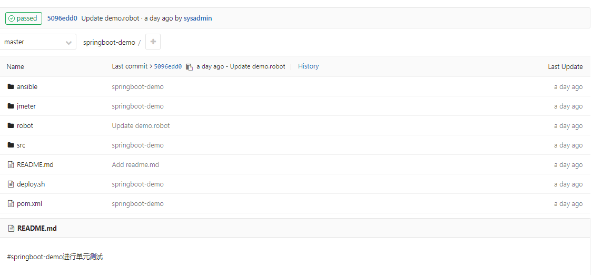Click the pom.xml file icon
This screenshot has height=275, width=592.
coord(11,203)
